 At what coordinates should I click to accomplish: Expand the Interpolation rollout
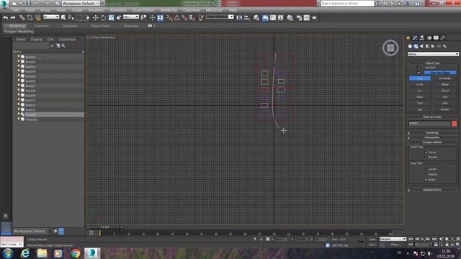tap(432, 137)
